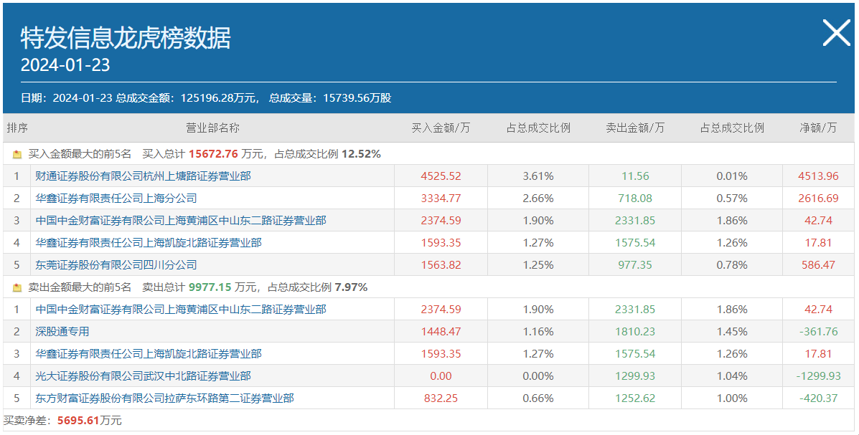Open 光大证券股份有限公司武汉中北路证券营业部 link
This screenshot has height=435, width=859.
click(x=143, y=376)
